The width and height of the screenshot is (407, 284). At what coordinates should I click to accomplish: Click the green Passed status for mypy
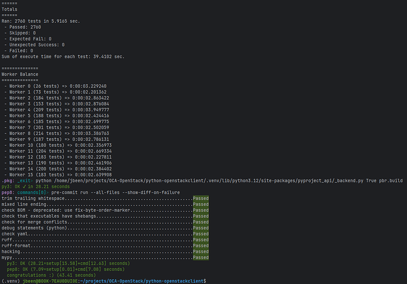[x=201, y=258]
